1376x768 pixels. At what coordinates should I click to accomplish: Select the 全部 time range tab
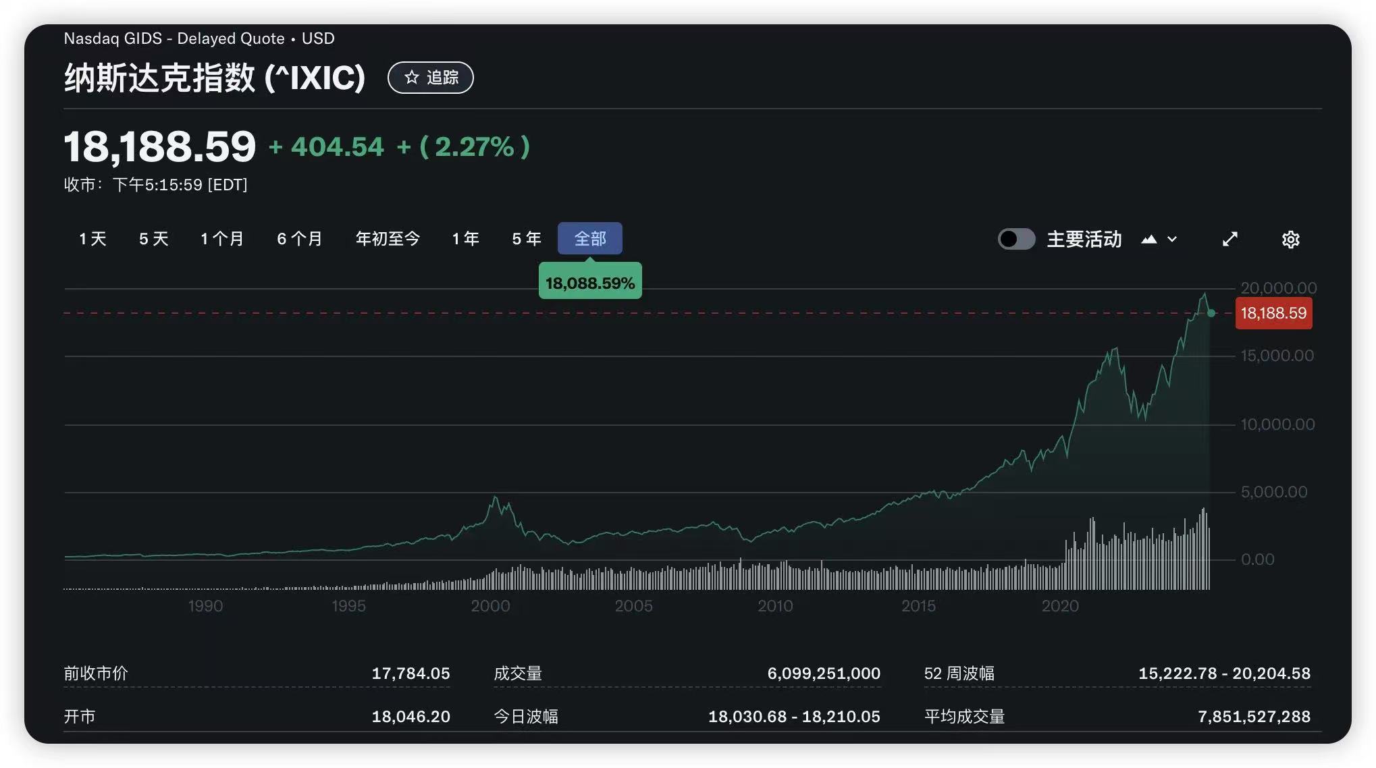coord(590,239)
